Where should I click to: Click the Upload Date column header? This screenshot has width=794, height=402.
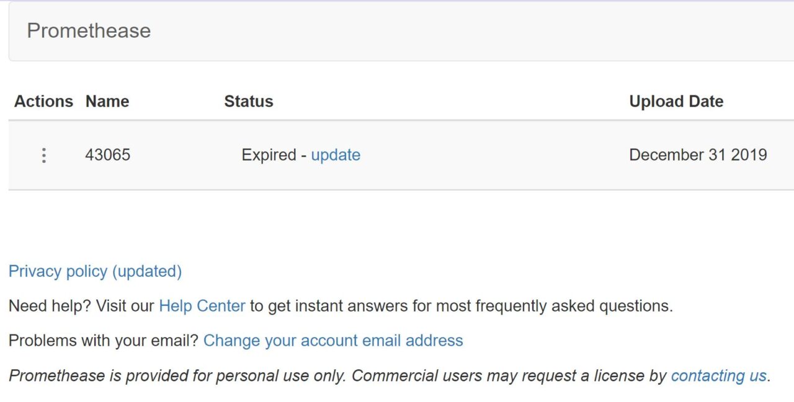[676, 102]
